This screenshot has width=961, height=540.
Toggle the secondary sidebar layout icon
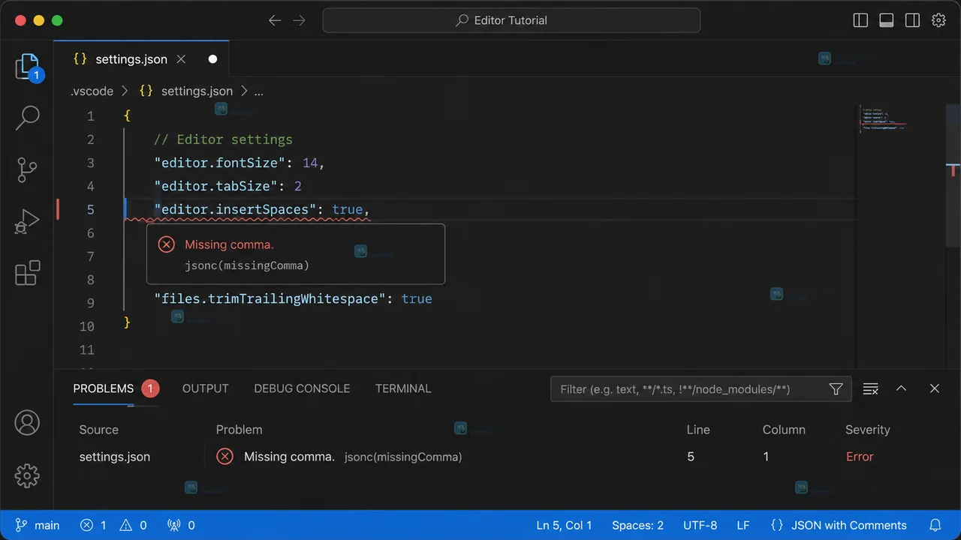[912, 20]
